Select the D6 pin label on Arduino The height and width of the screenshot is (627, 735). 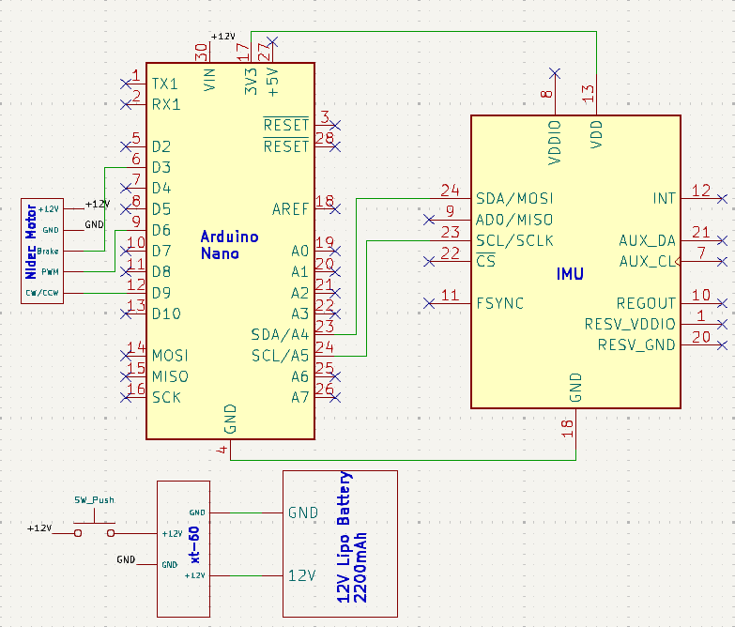[161, 230]
